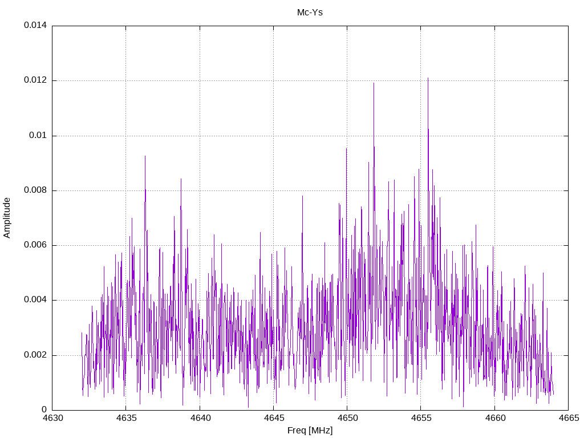Click the 4650 x-axis tick label
584x438 pixels.
click(347, 418)
